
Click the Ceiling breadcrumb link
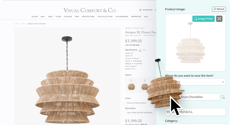click(x=23, y=24)
